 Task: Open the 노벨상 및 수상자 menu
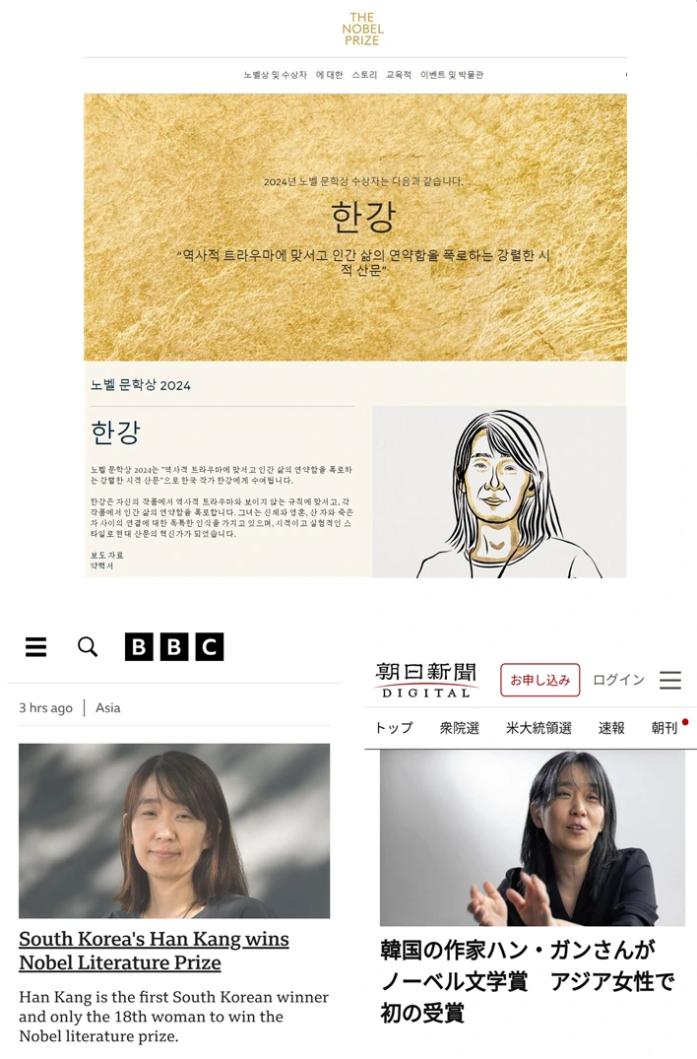pos(276,75)
